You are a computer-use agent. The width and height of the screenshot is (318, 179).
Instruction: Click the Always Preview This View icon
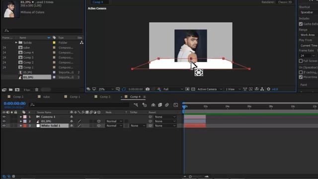click(x=88, y=89)
